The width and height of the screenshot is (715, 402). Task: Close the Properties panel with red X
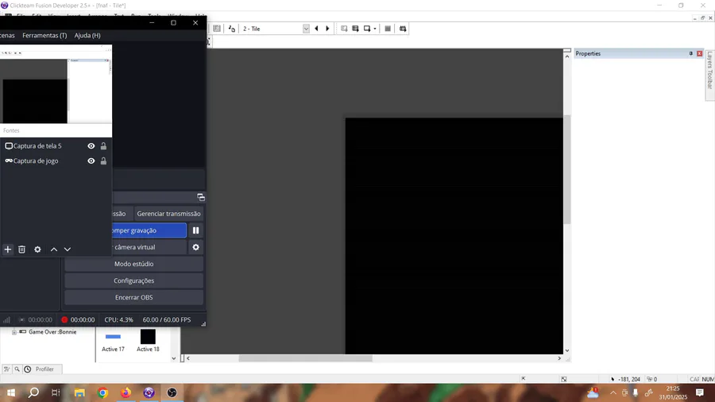click(x=699, y=53)
